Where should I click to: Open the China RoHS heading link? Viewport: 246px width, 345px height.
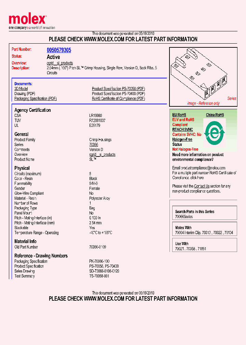215,115
